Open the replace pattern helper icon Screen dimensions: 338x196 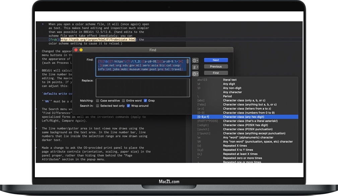[194, 73]
